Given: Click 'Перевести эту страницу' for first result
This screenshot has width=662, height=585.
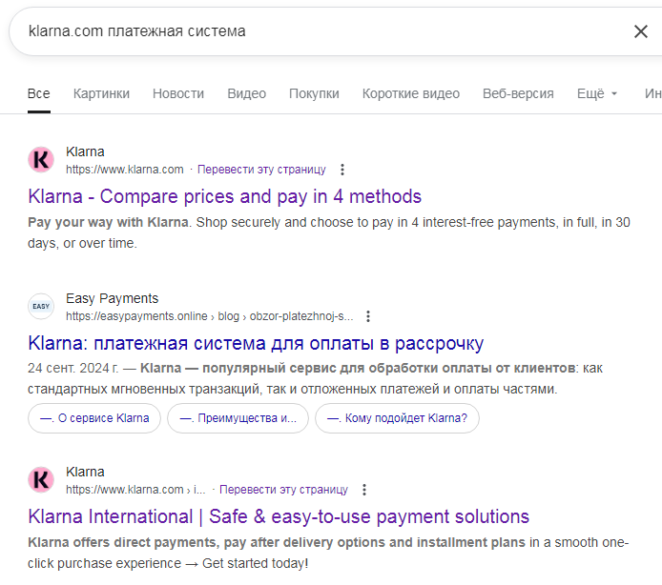Looking at the screenshot, I should (261, 170).
